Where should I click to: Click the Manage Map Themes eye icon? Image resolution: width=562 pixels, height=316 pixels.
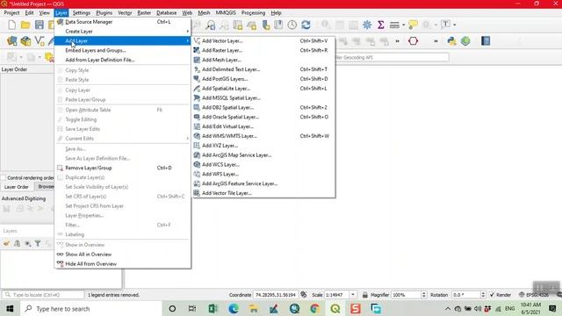pos(27,244)
